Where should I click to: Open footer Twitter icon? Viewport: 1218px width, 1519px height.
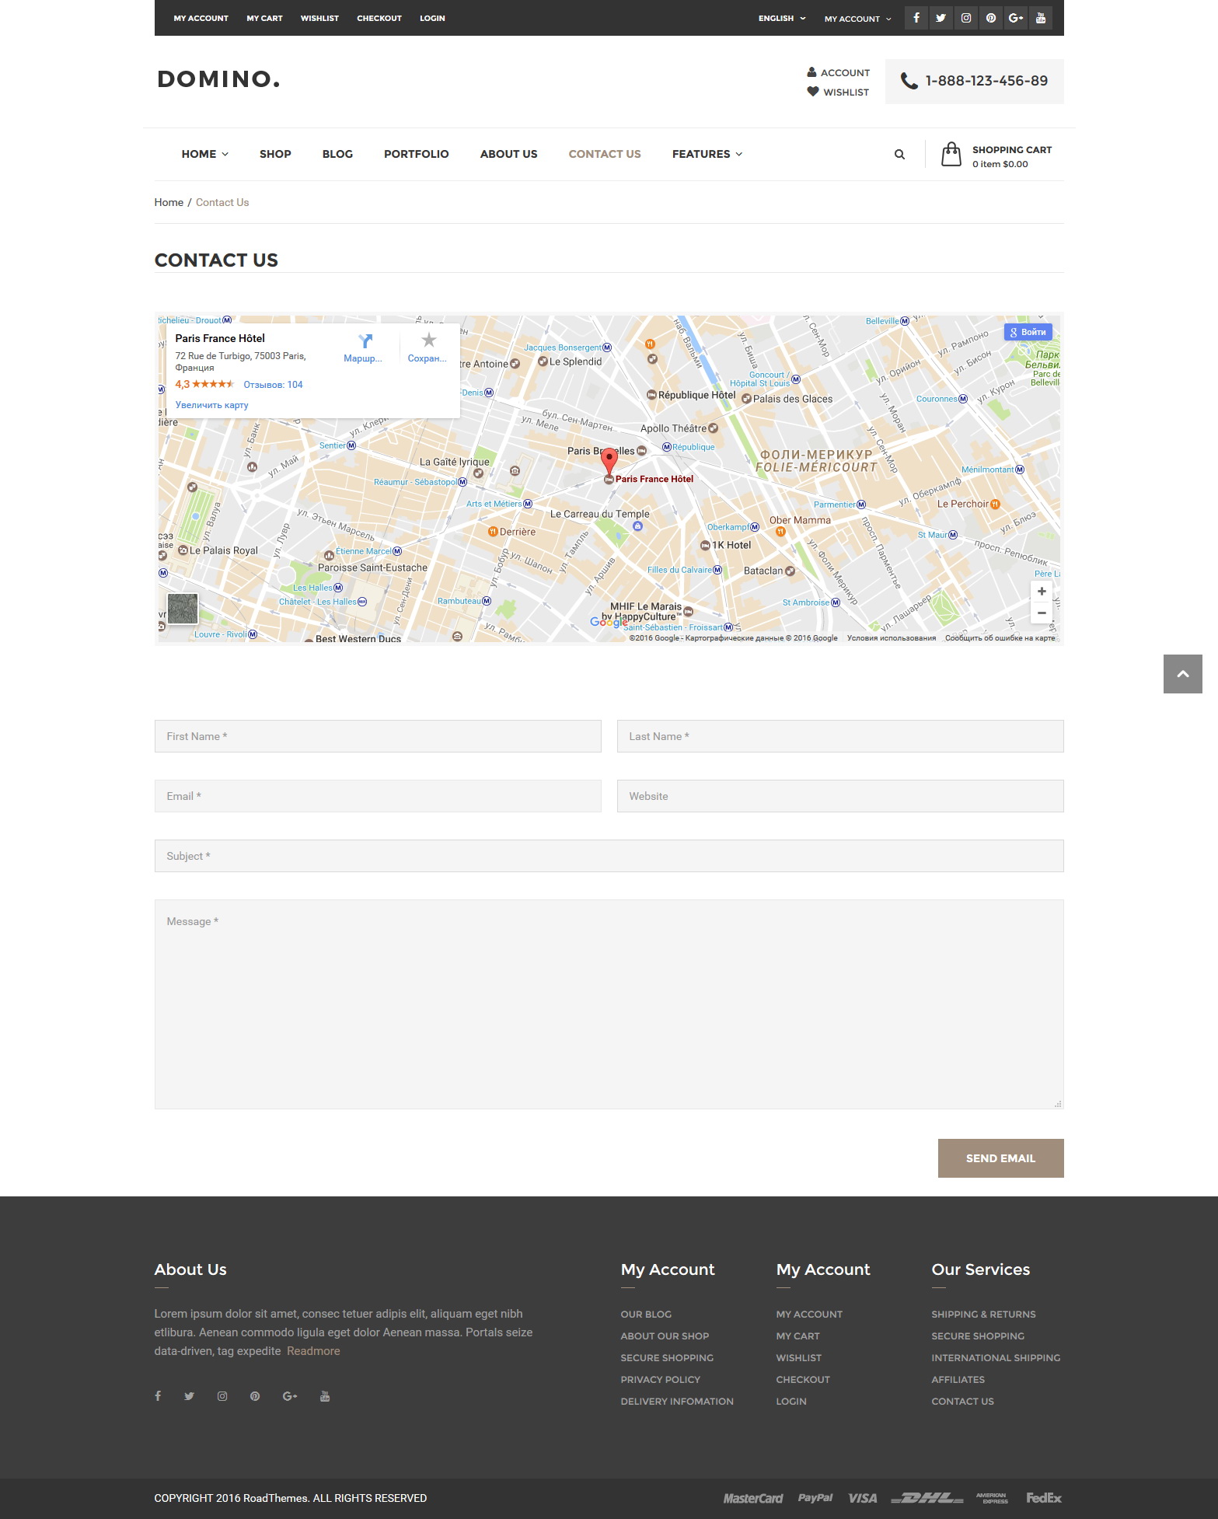coord(189,1396)
